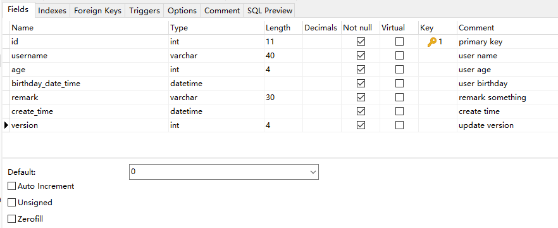Switch to the Indexes tab
The height and width of the screenshot is (228, 558).
point(52,11)
